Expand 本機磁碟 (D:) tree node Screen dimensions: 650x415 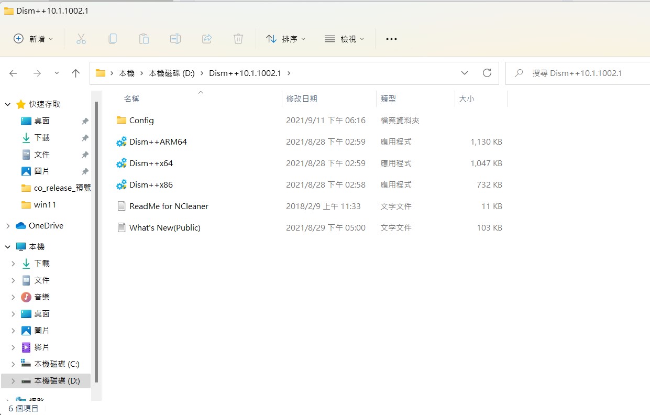[13, 380]
